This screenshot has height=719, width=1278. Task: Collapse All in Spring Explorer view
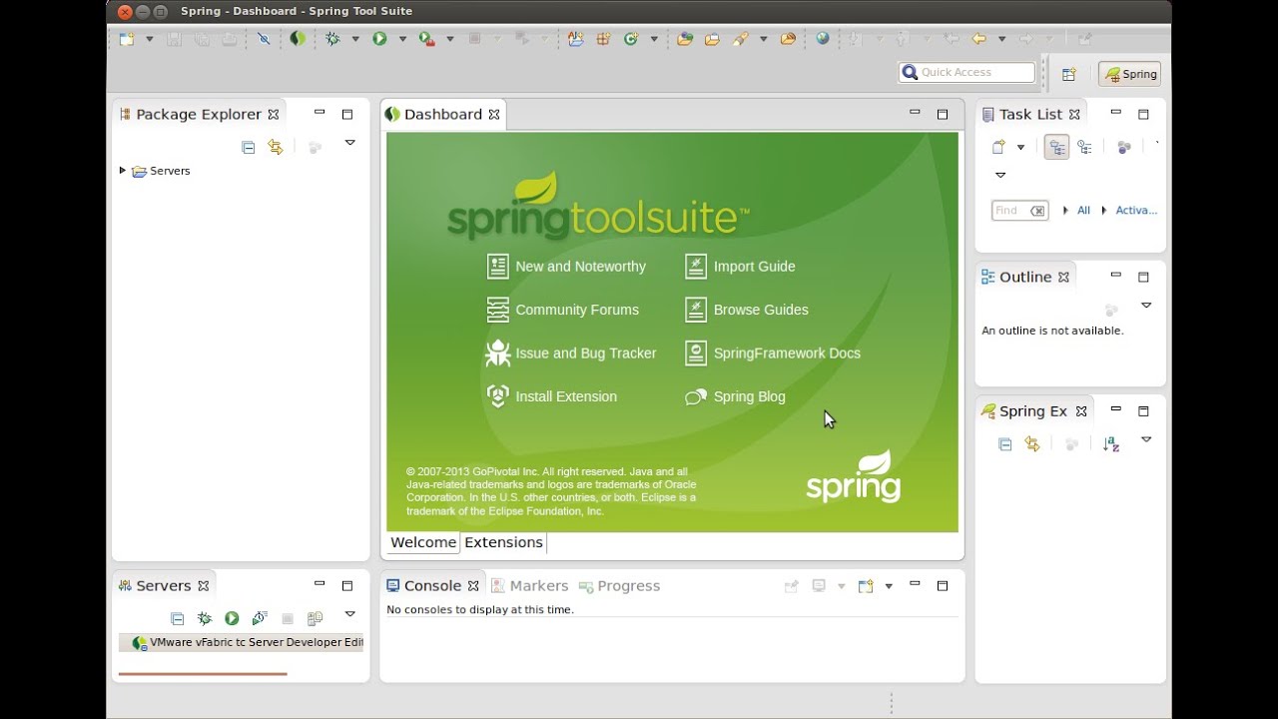(x=1005, y=444)
